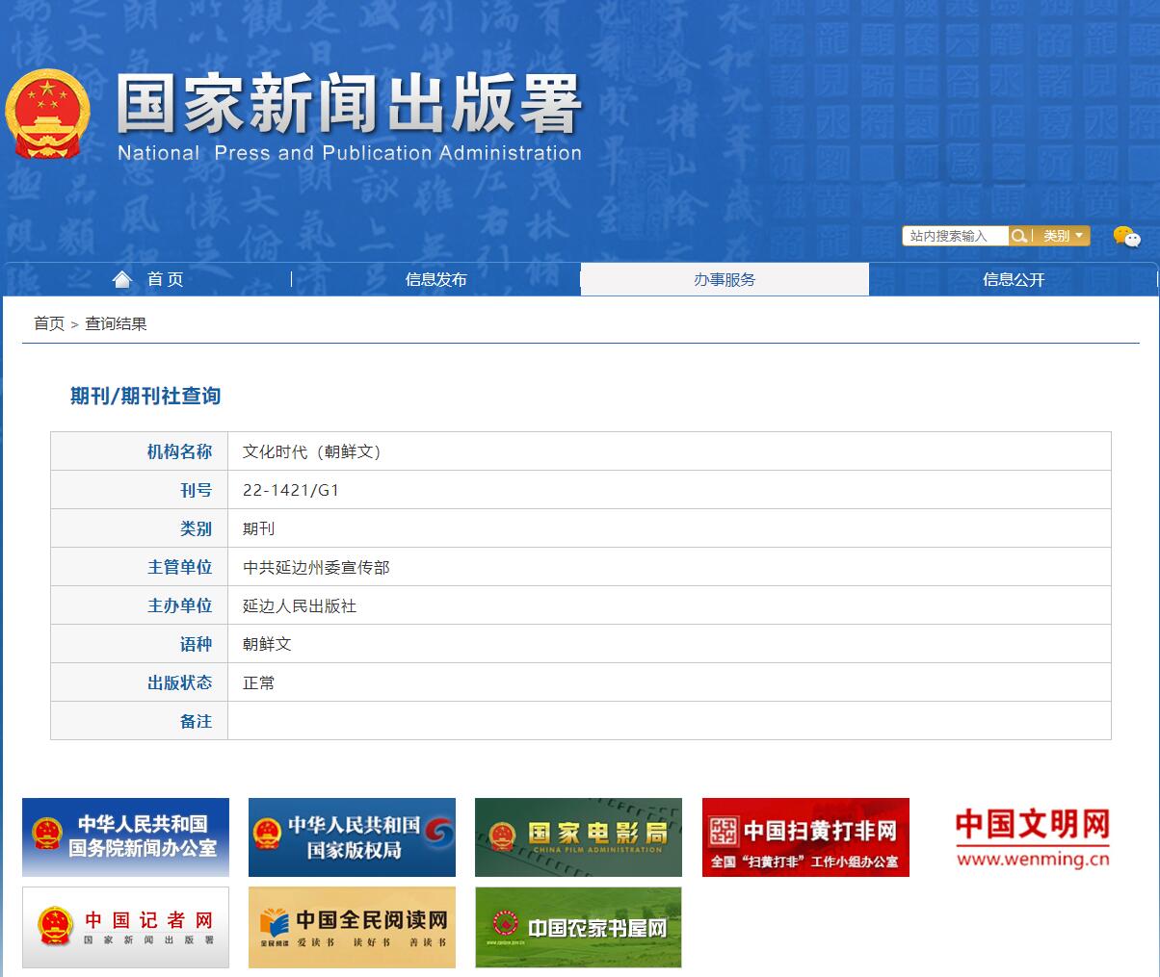
Task: Go to the 信息发布 menu tab
Action: pos(435,279)
